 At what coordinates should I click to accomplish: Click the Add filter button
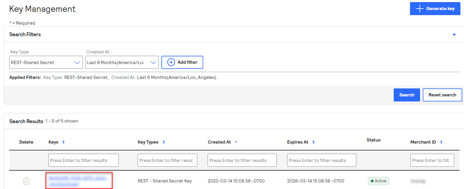click(182, 62)
